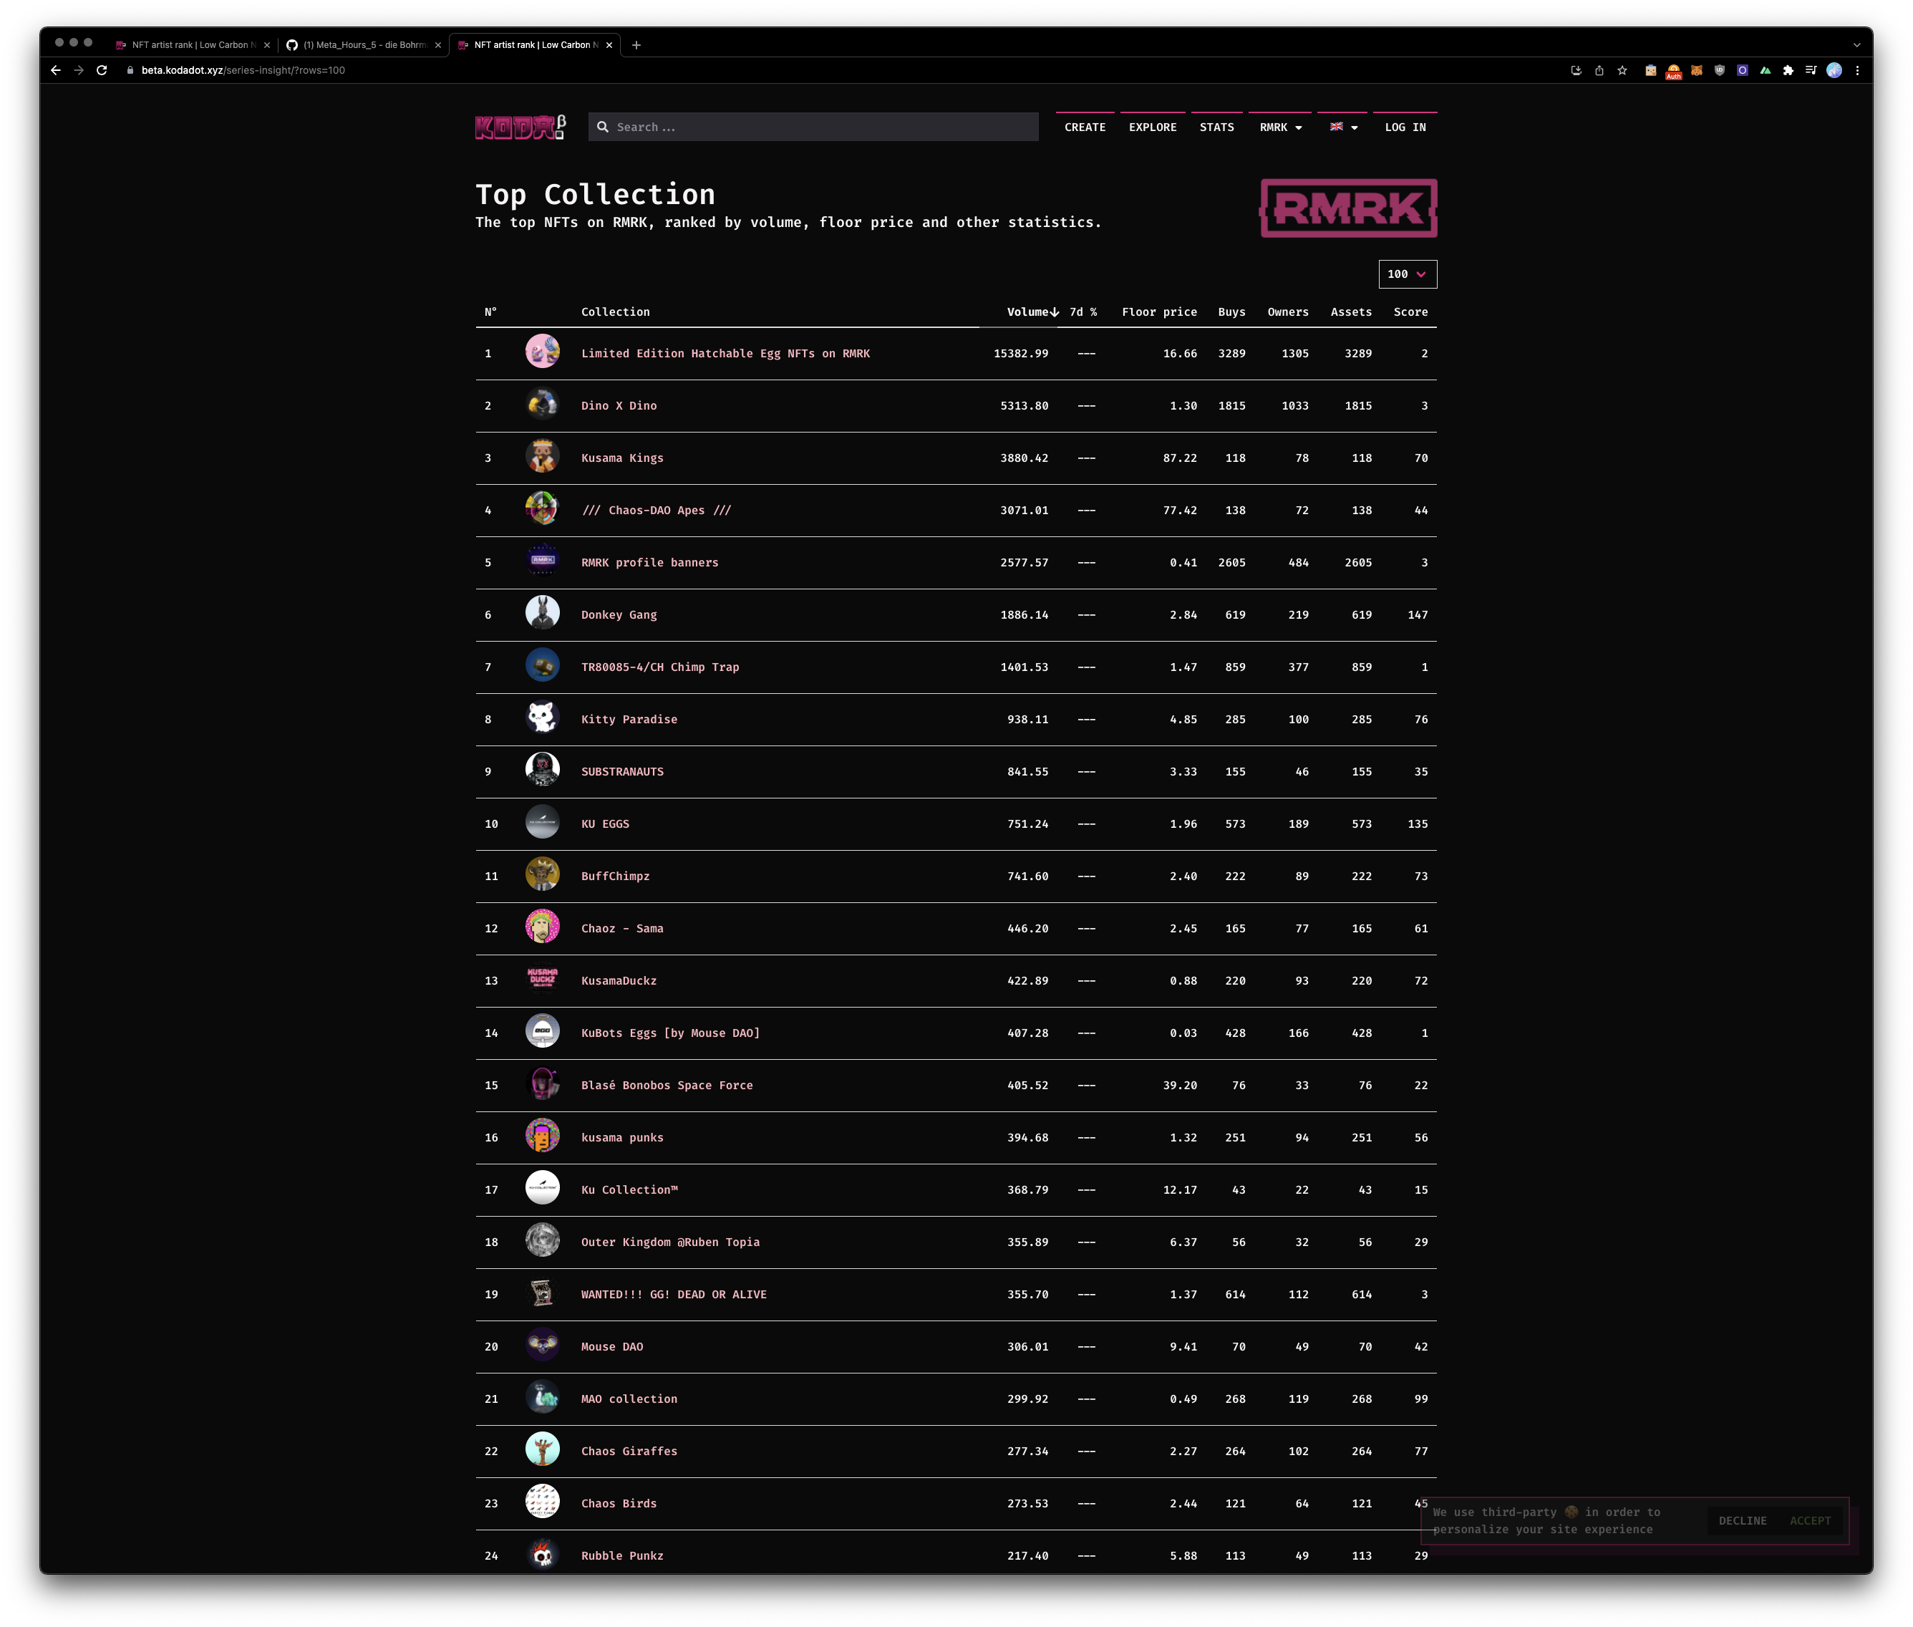The height and width of the screenshot is (1627, 1913).
Task: Expand the language flag dropdown
Action: (x=1343, y=127)
